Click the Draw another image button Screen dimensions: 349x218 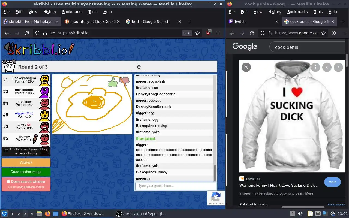click(x=26, y=172)
